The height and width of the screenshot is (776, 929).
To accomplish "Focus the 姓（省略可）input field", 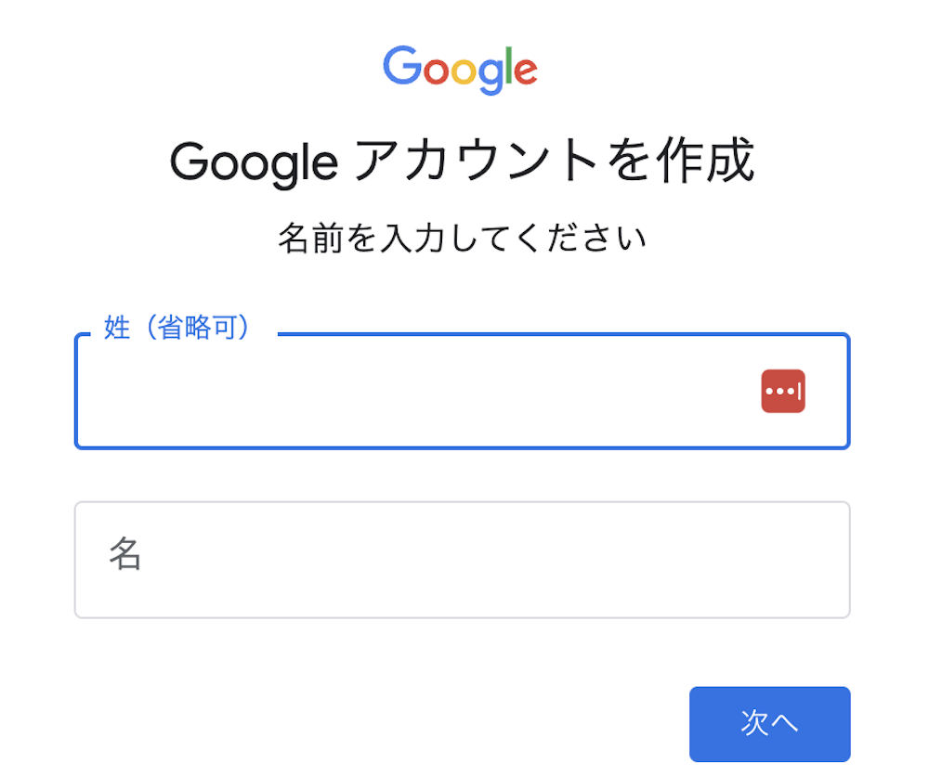I will [462, 392].
